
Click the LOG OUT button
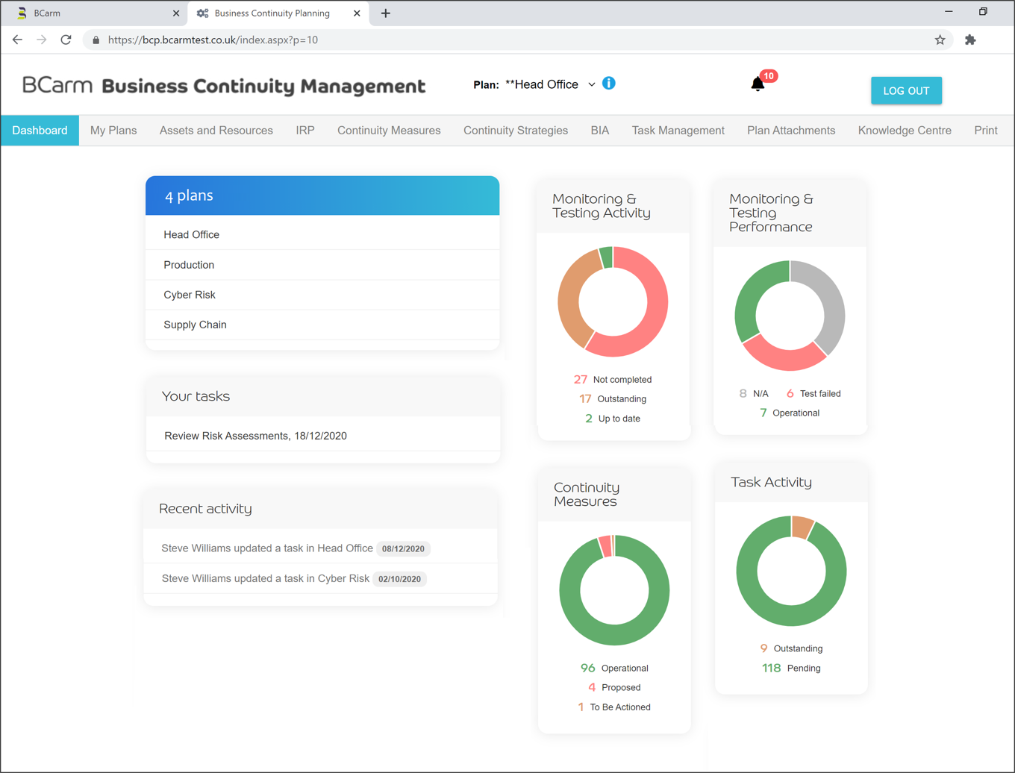click(x=906, y=90)
